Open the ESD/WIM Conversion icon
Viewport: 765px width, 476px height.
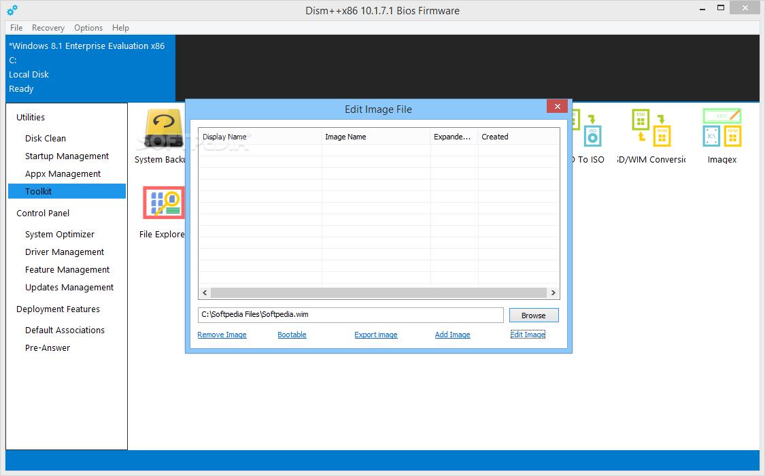[651, 128]
